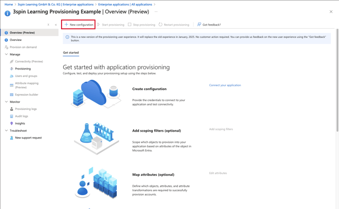
Task: Click the Restart provisioning label
Action: pos(176,25)
